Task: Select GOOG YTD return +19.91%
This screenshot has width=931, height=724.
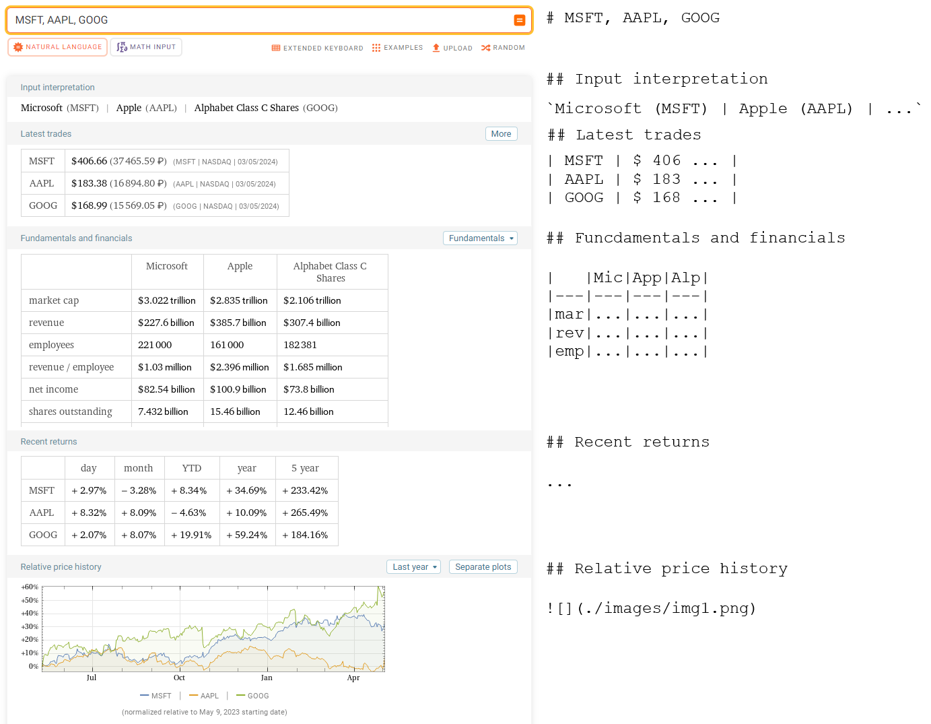Action: click(191, 535)
